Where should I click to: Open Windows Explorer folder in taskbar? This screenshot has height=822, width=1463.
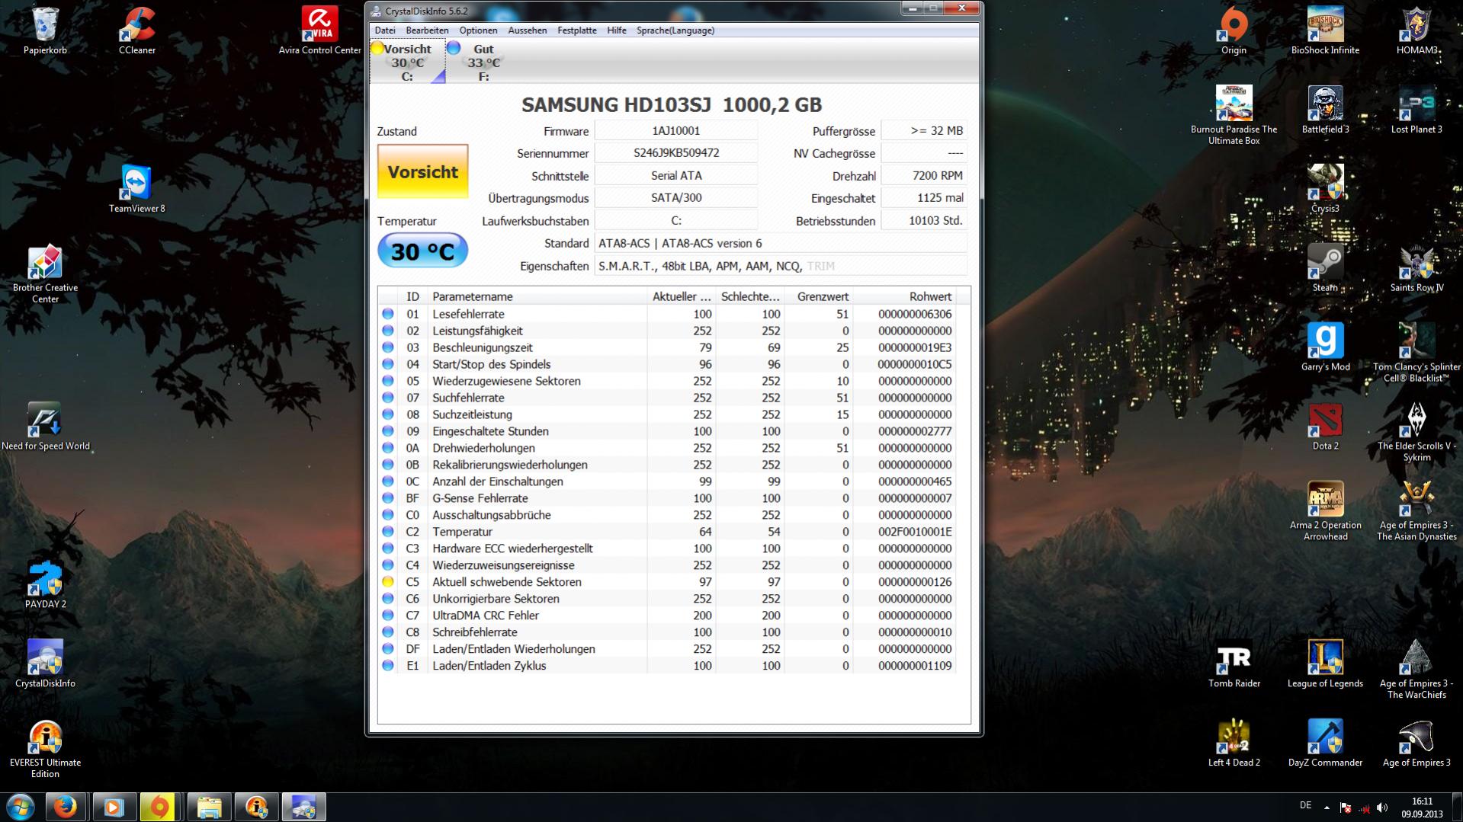209,807
